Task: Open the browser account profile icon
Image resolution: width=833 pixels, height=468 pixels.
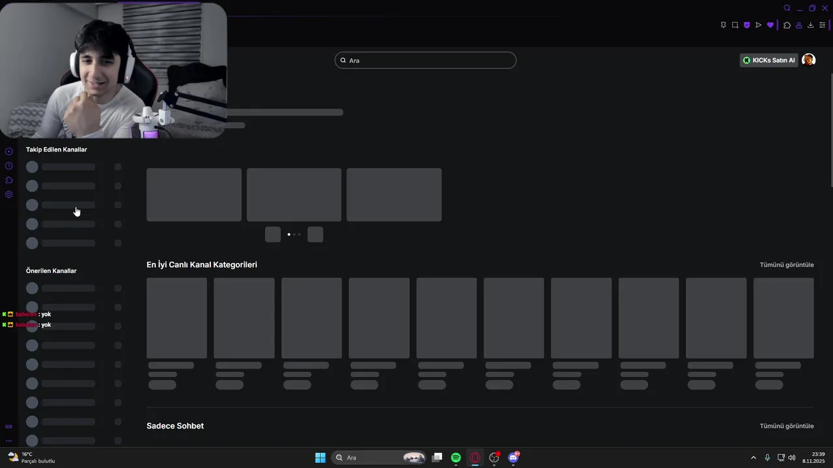Action: (799, 25)
